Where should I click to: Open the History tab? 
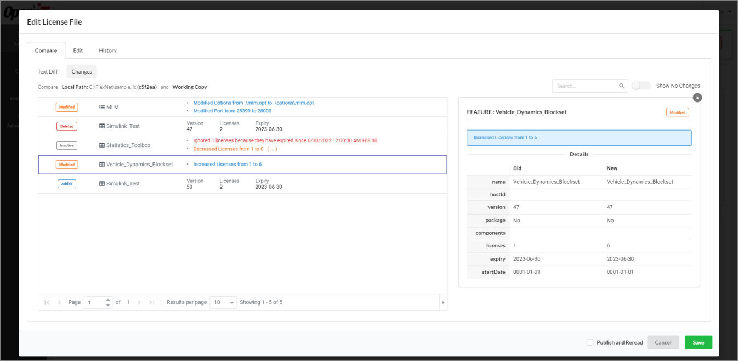[107, 50]
